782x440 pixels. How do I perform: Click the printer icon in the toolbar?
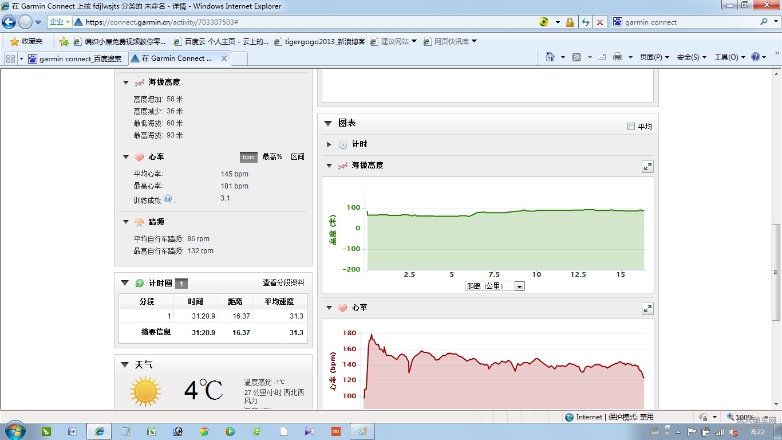click(x=617, y=57)
